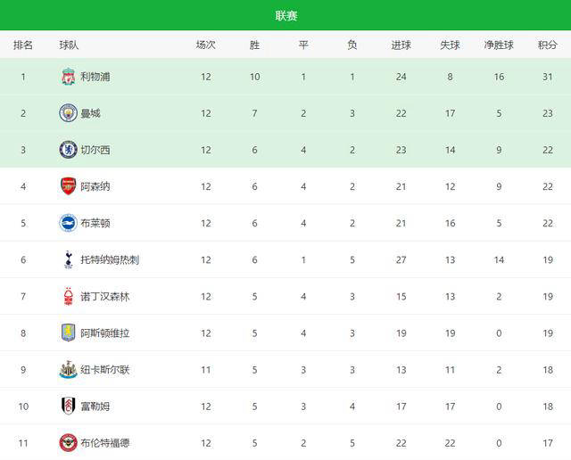Click the Chelsea club badge icon
Image resolution: width=571 pixels, height=460 pixels.
coord(68,150)
